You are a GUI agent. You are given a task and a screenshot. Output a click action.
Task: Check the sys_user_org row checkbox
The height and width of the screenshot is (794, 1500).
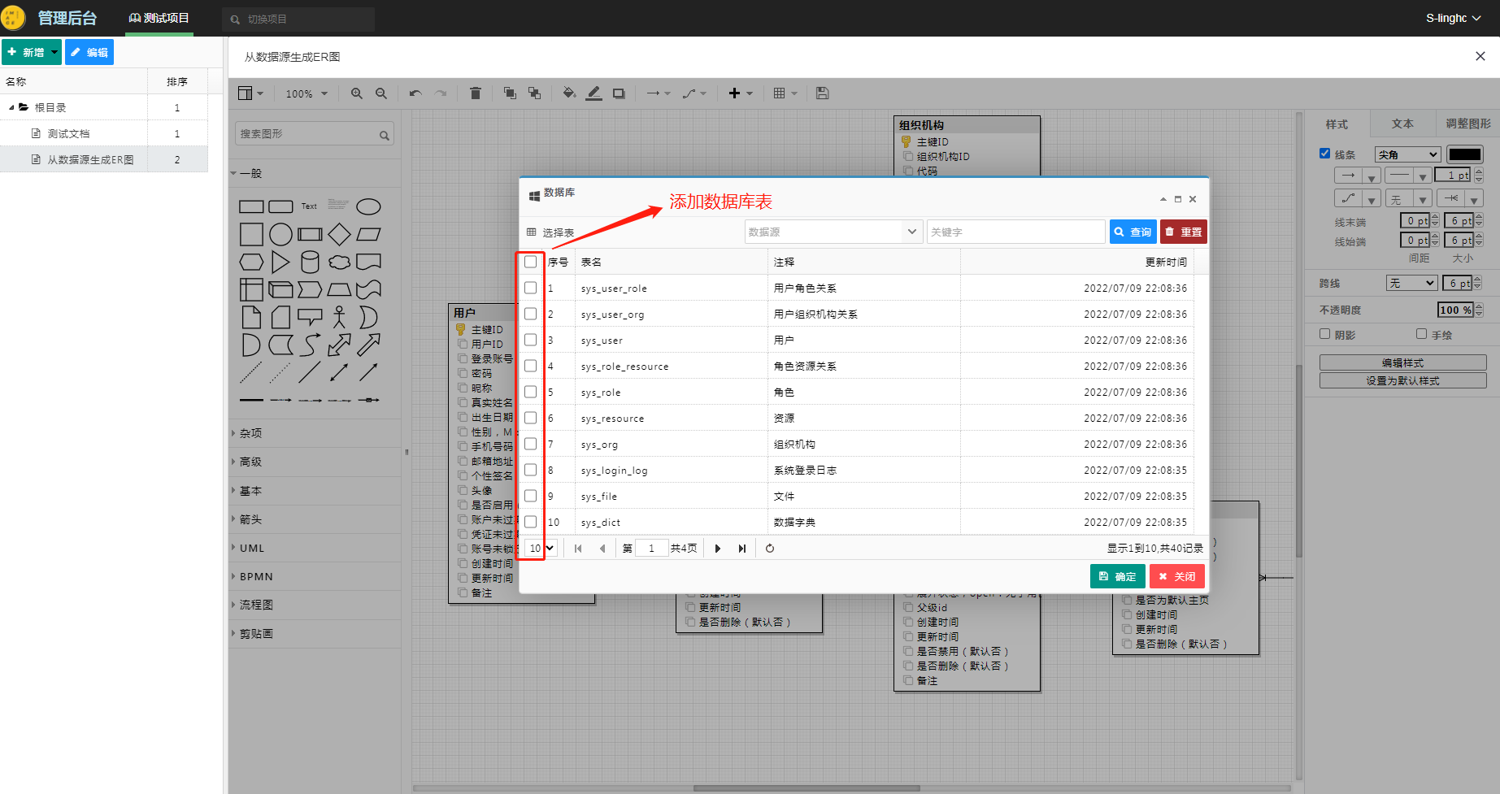pos(530,314)
